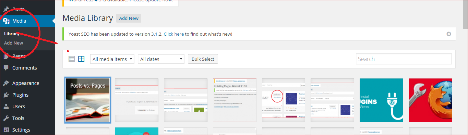Click the Plugins plug icon
Screen dimensions: 468x135
pyautogui.click(x=6, y=95)
